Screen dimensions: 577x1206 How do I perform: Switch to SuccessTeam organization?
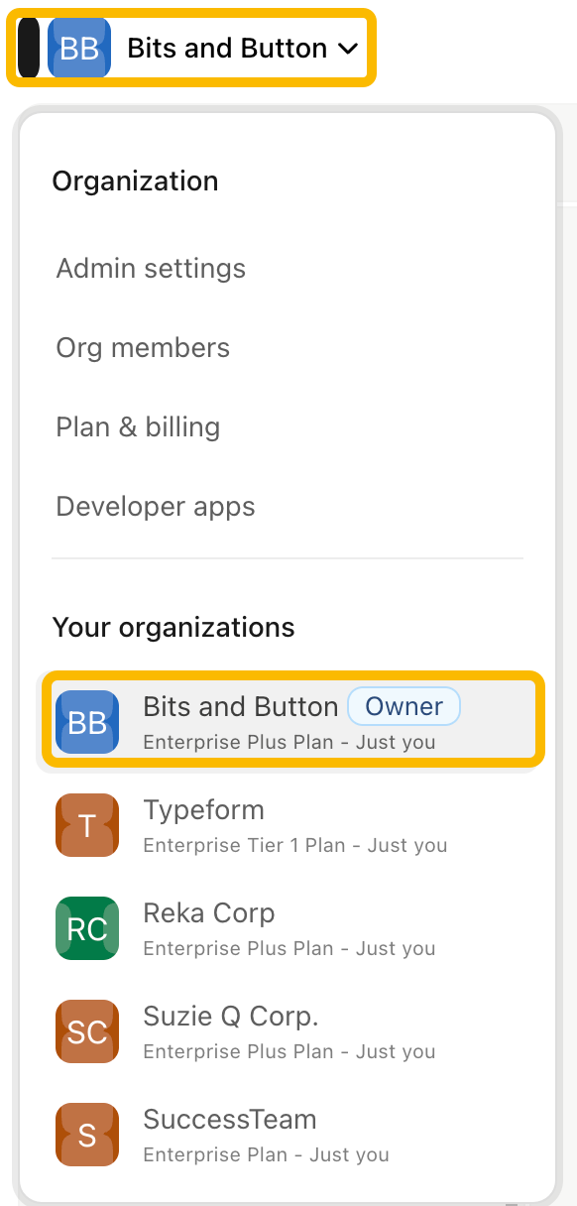pyautogui.click(x=288, y=1135)
